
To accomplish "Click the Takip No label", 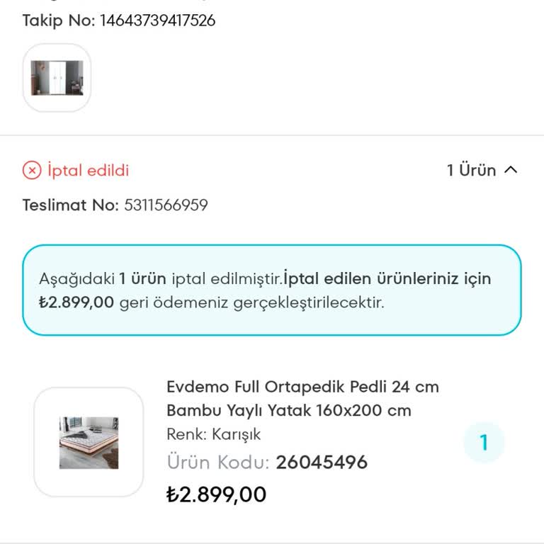I will click(58, 21).
